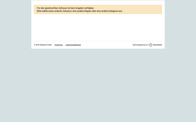Click the REGIONDO brand name text
The height and width of the screenshot is (122, 196).
click(157, 45)
